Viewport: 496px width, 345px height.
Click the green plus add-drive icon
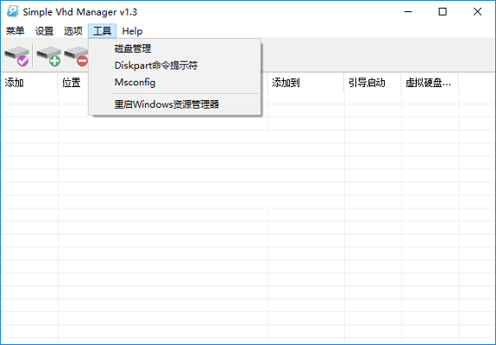click(48, 56)
